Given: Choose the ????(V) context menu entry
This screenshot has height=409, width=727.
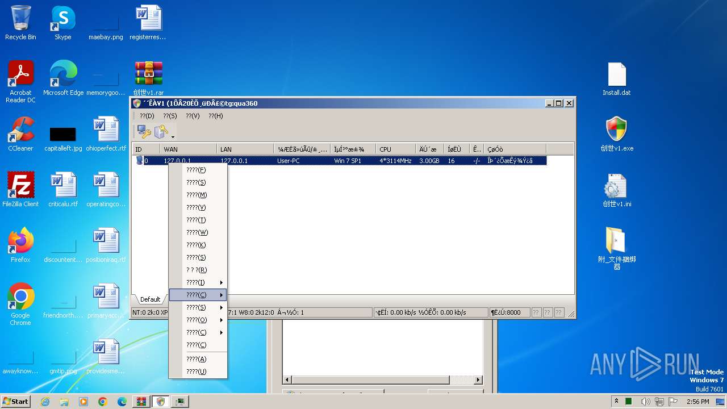Looking at the screenshot, I should (x=198, y=207).
